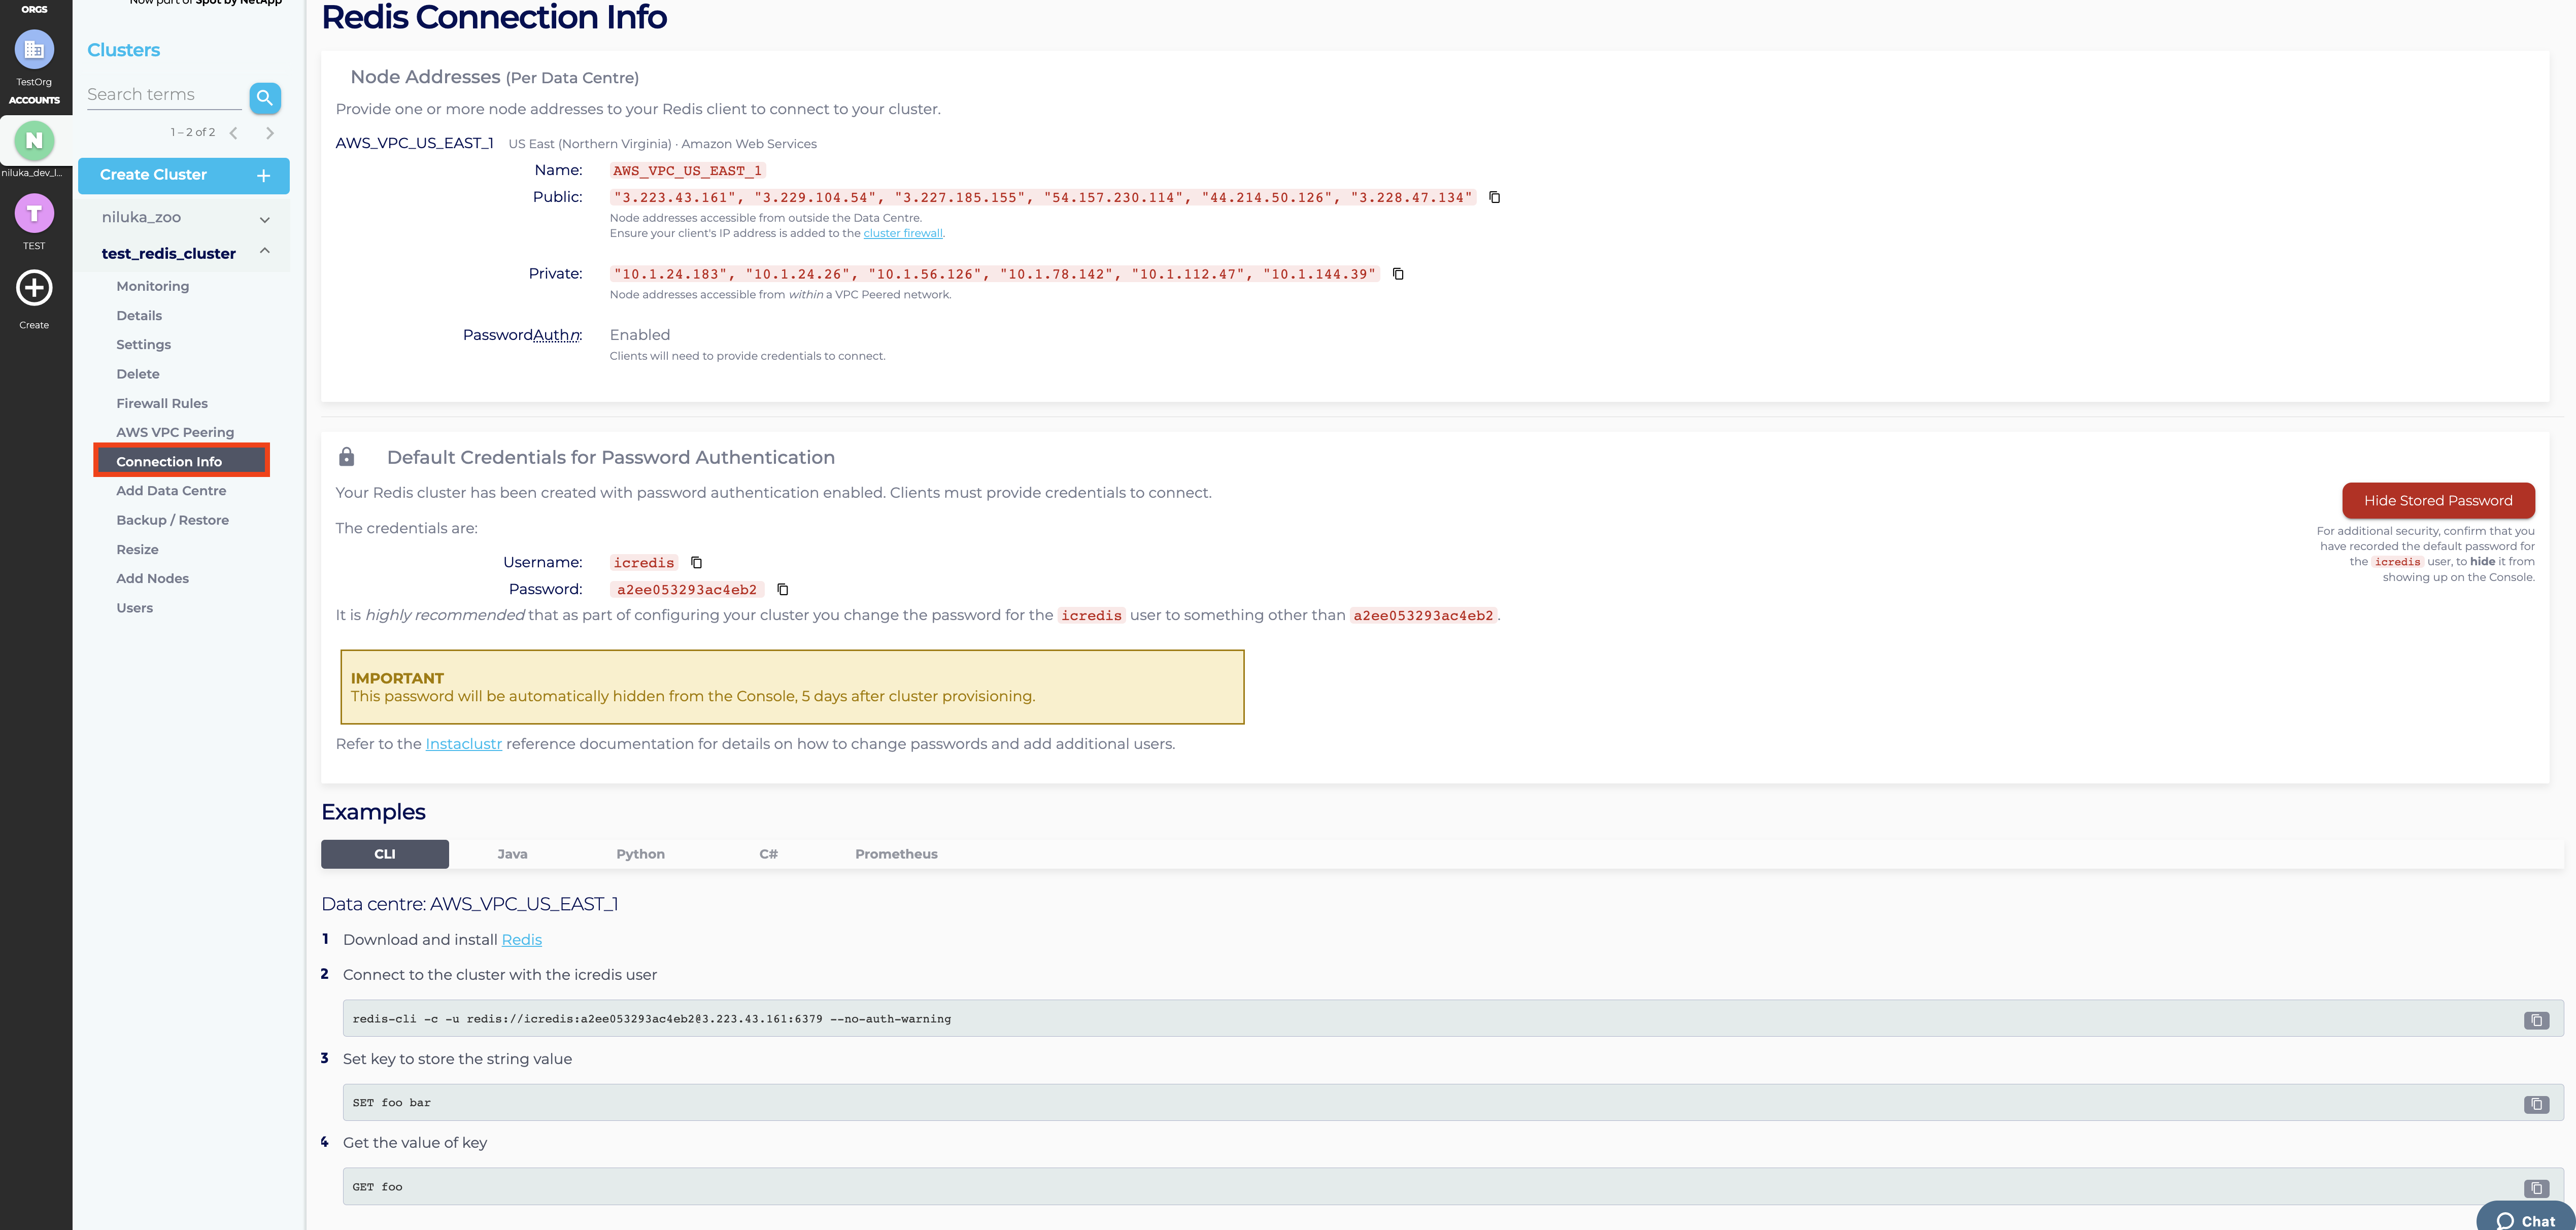
Task: Copy the icredis username
Action: point(696,563)
